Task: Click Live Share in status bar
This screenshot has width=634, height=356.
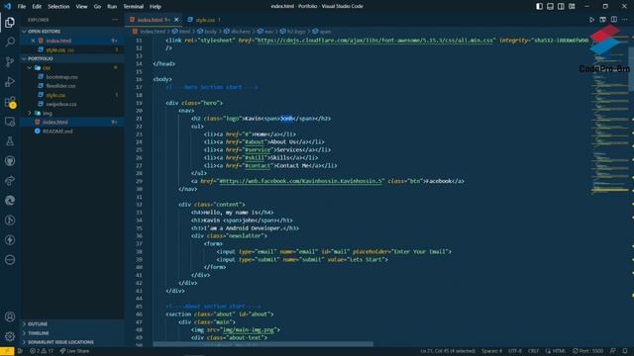Action: pyautogui.click(x=75, y=351)
